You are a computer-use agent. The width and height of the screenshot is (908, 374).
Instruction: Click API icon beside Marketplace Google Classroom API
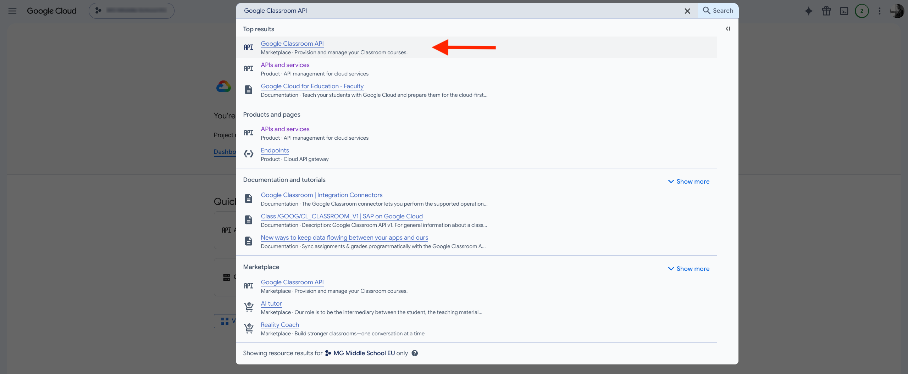click(248, 286)
